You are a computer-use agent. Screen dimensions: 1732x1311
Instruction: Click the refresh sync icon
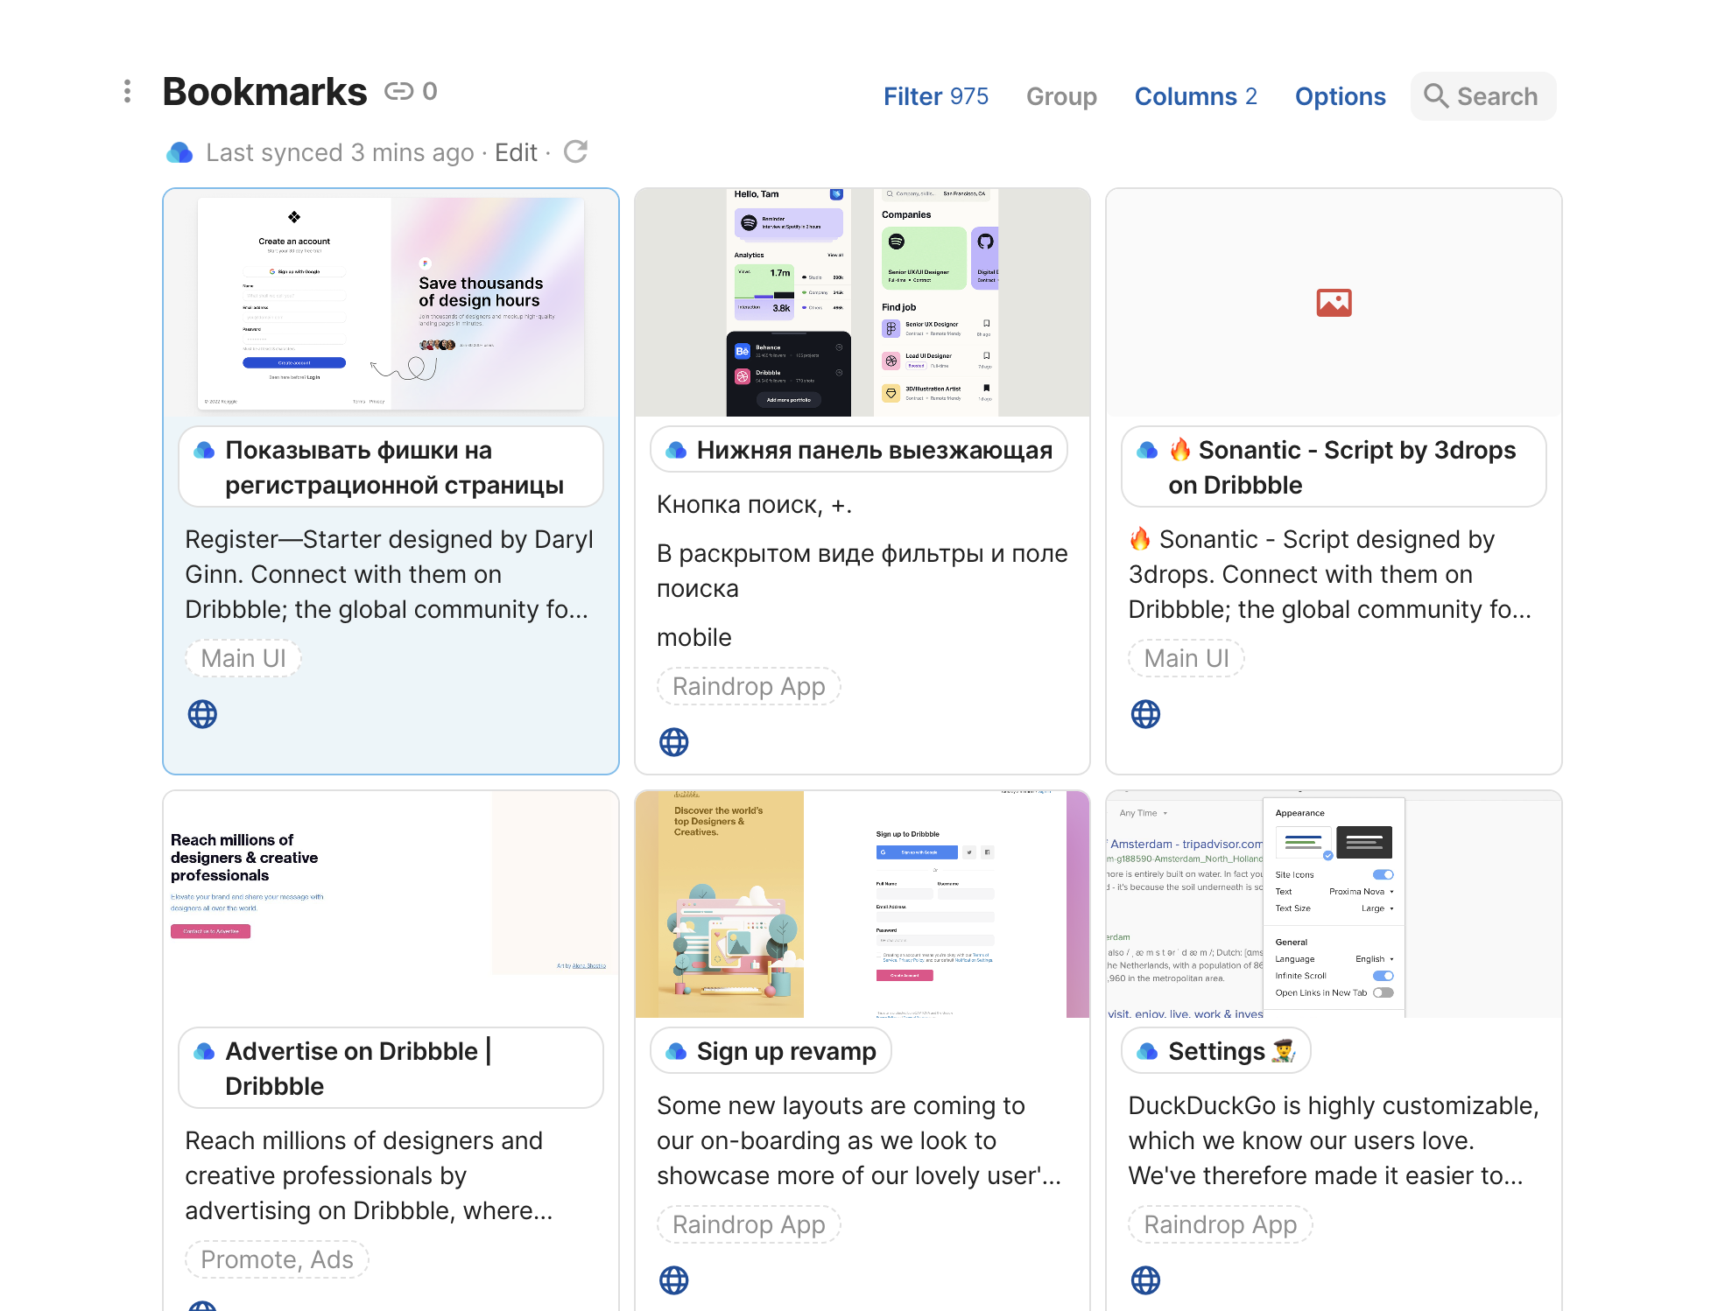click(x=575, y=152)
